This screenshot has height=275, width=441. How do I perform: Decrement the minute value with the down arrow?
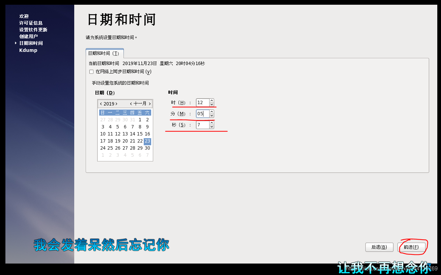click(x=211, y=115)
